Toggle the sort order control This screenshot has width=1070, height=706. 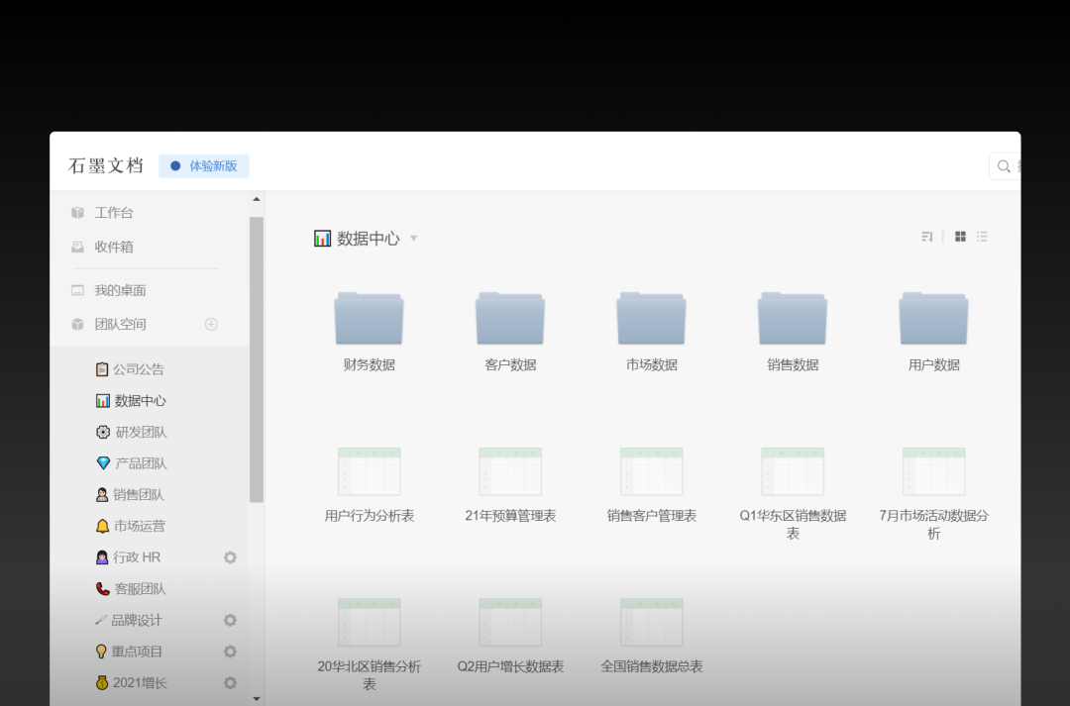click(926, 237)
